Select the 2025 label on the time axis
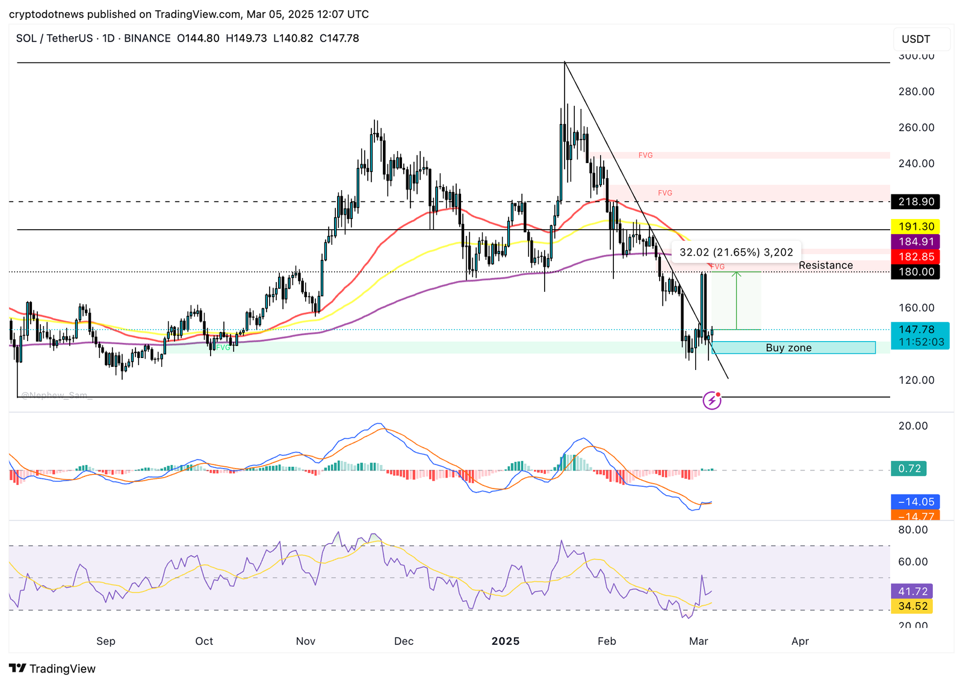Screen dimensions: 963x684 pos(507,641)
